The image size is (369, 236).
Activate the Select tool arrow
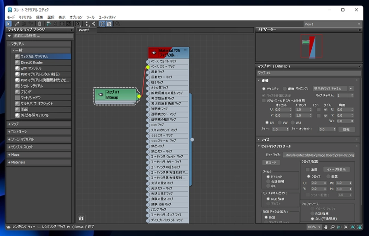pos(9,24)
